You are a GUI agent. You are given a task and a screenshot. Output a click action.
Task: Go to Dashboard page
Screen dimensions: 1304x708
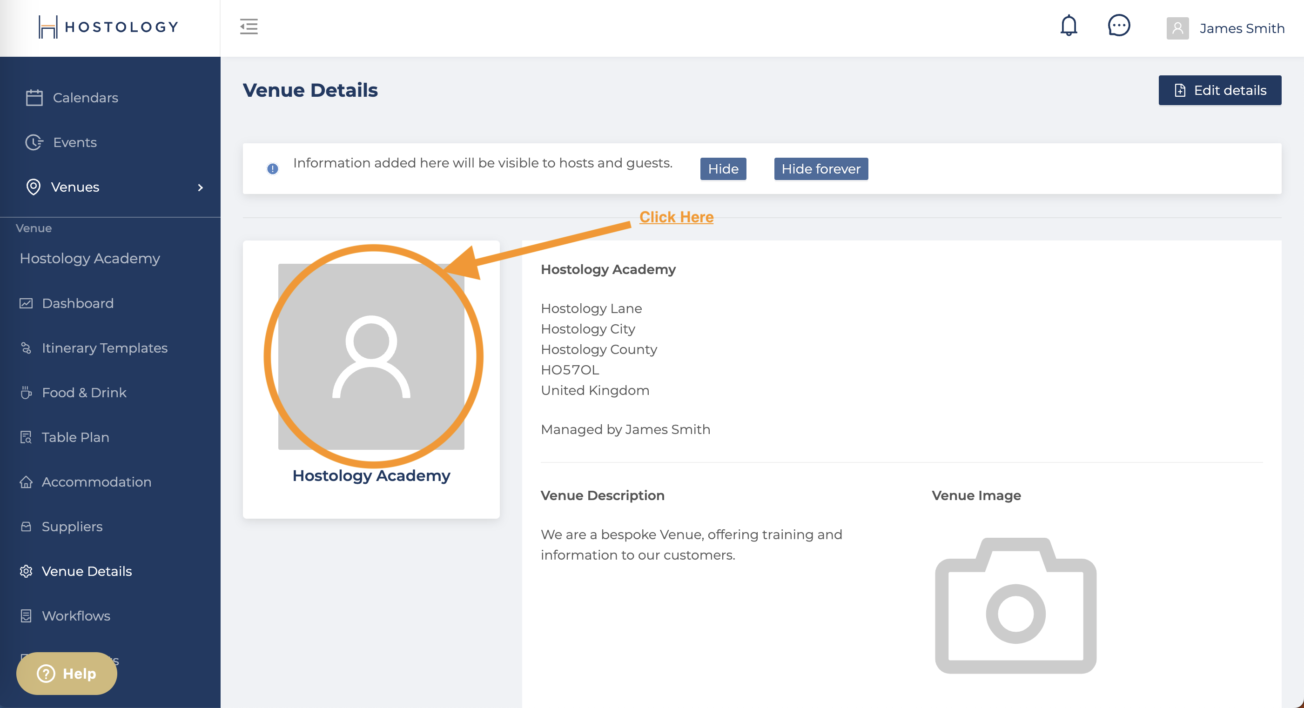(x=77, y=303)
